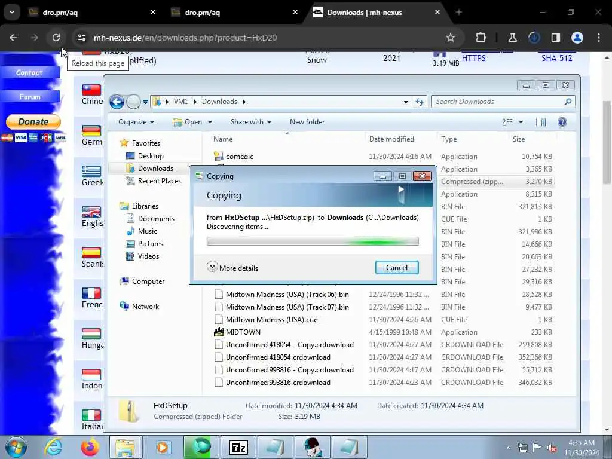Screen dimensions: 612x459
Task: Open SHA-512 checksum link
Action: point(556,58)
